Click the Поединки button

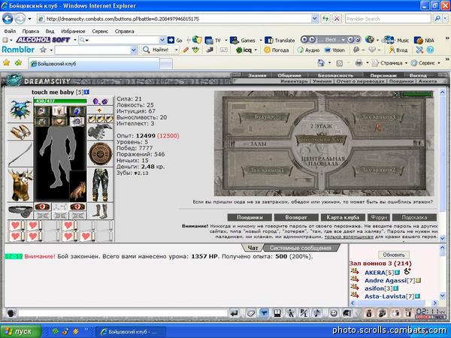tap(250, 217)
